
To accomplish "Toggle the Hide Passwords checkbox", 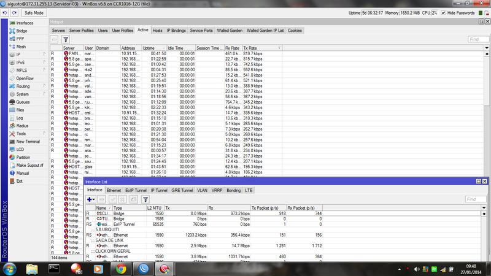I will [443, 13].
